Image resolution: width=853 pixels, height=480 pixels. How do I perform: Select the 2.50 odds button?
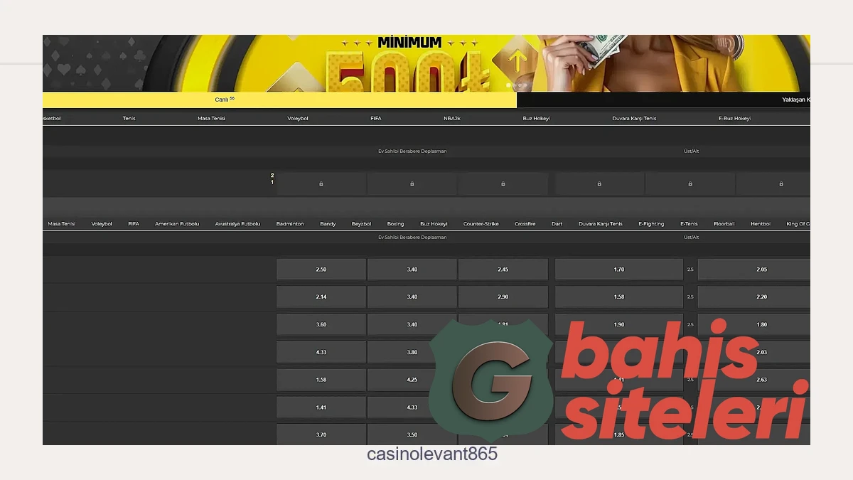pyautogui.click(x=321, y=270)
